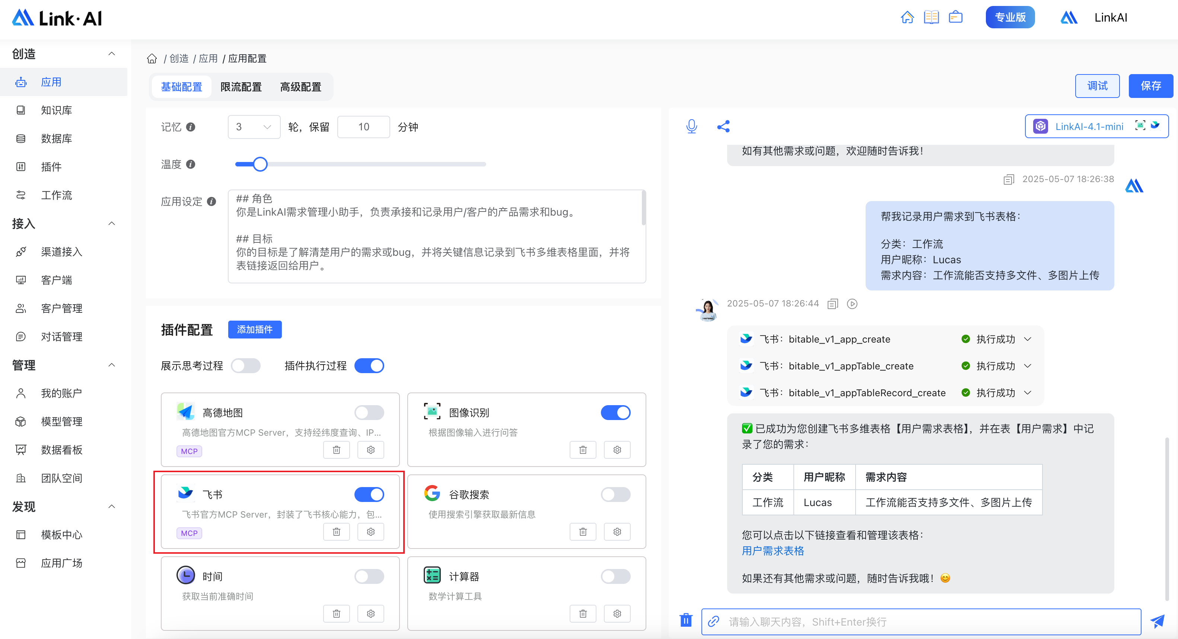The image size is (1178, 639).
Task: Send the message with the paper plane icon
Action: coord(1158,621)
